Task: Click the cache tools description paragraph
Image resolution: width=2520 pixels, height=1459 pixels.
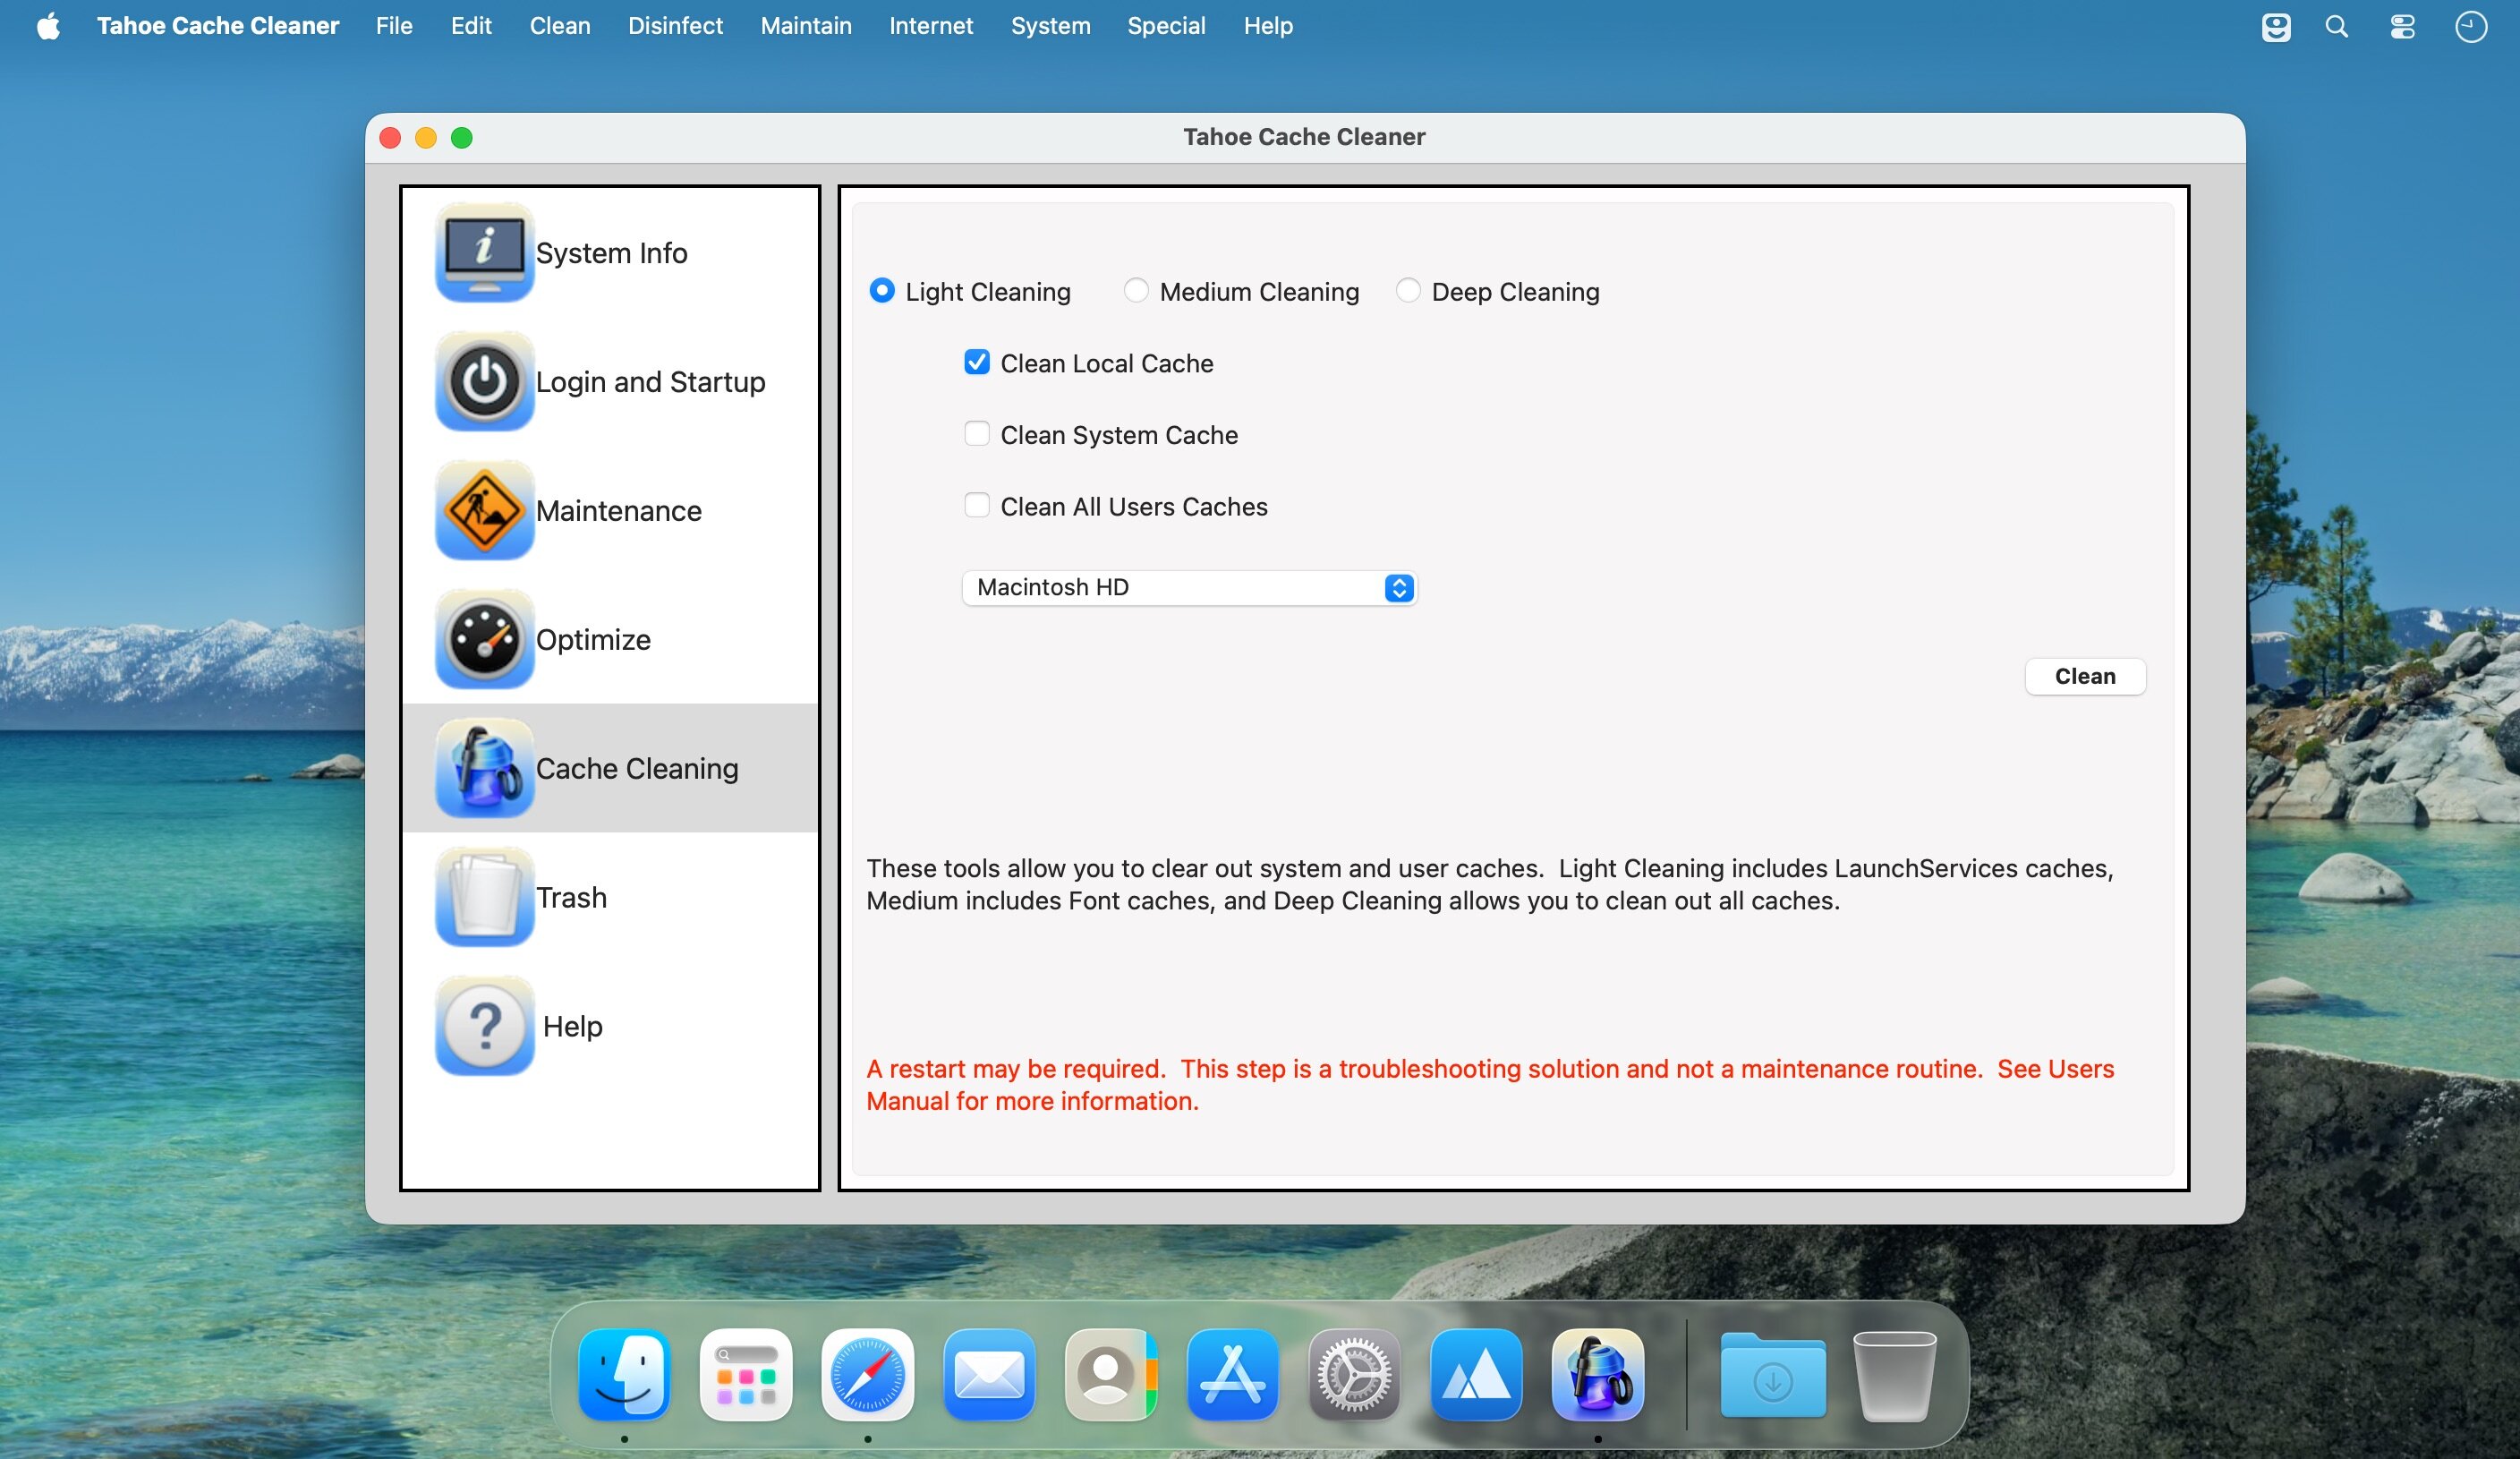Action: coord(1490,884)
